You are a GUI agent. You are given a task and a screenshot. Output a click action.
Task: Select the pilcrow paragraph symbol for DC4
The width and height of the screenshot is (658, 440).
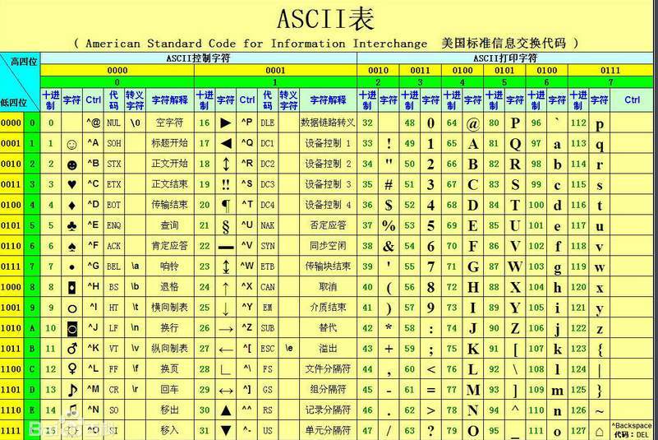(226, 206)
